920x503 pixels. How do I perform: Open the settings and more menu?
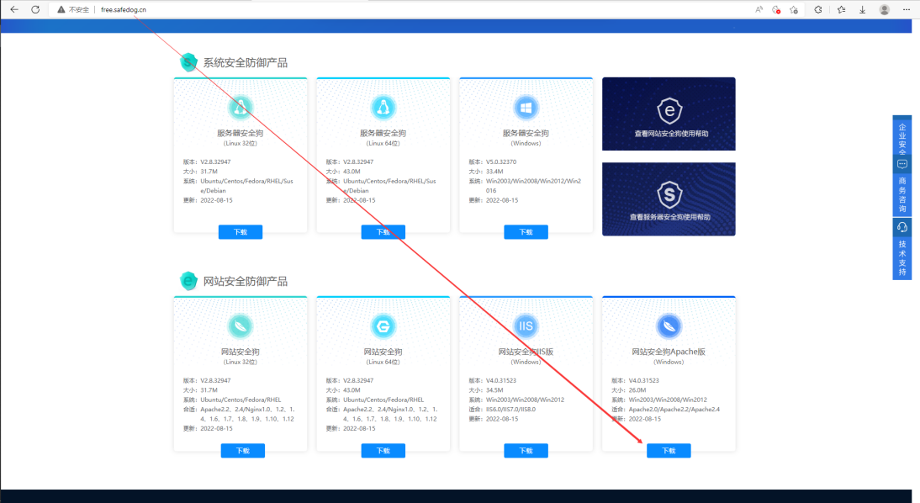pos(907,9)
